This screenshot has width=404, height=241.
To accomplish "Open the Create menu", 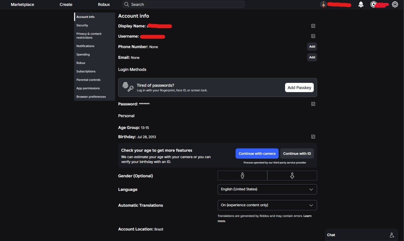I will (x=66, y=4).
